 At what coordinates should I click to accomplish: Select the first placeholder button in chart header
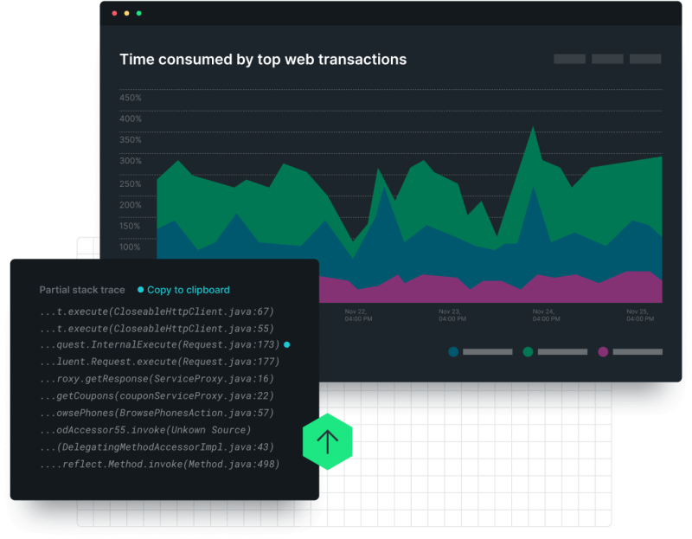569,59
